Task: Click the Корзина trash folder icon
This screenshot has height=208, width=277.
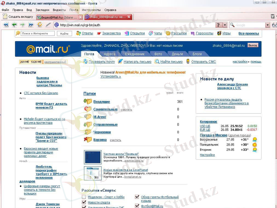Action: pos(88,140)
